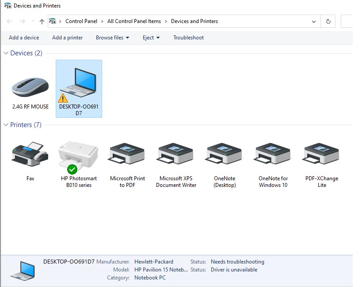Click Add a device
Screen dimensions: 362x287
[x=24, y=38]
